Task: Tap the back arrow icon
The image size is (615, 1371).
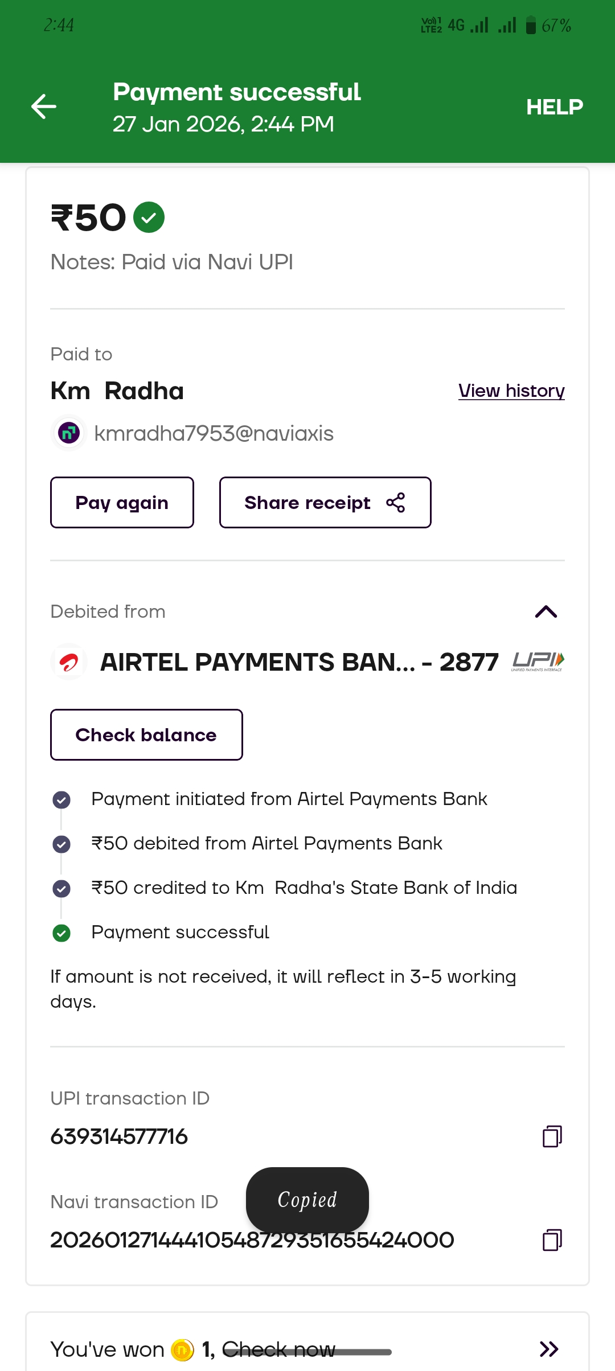Action: click(44, 106)
